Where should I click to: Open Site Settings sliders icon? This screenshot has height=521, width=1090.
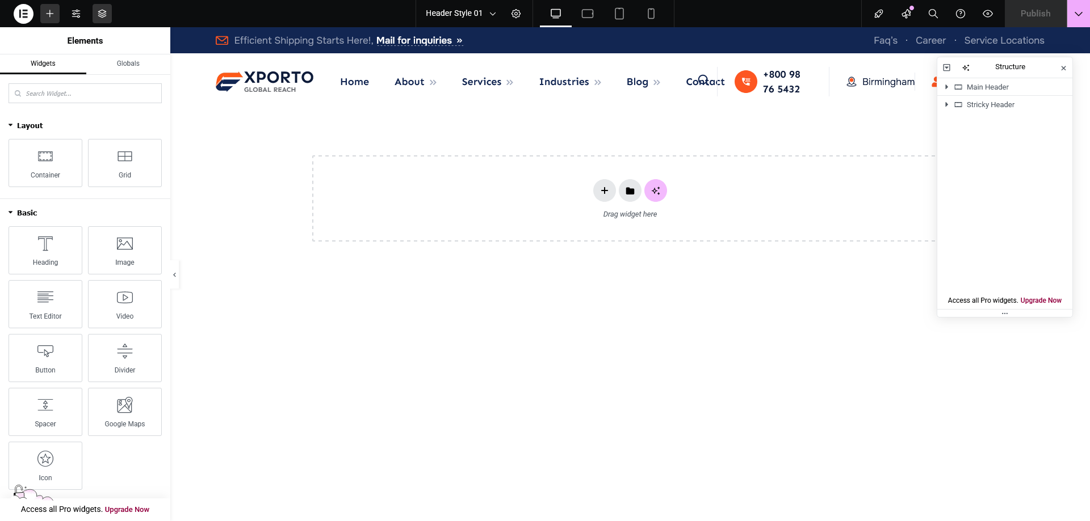pos(76,14)
